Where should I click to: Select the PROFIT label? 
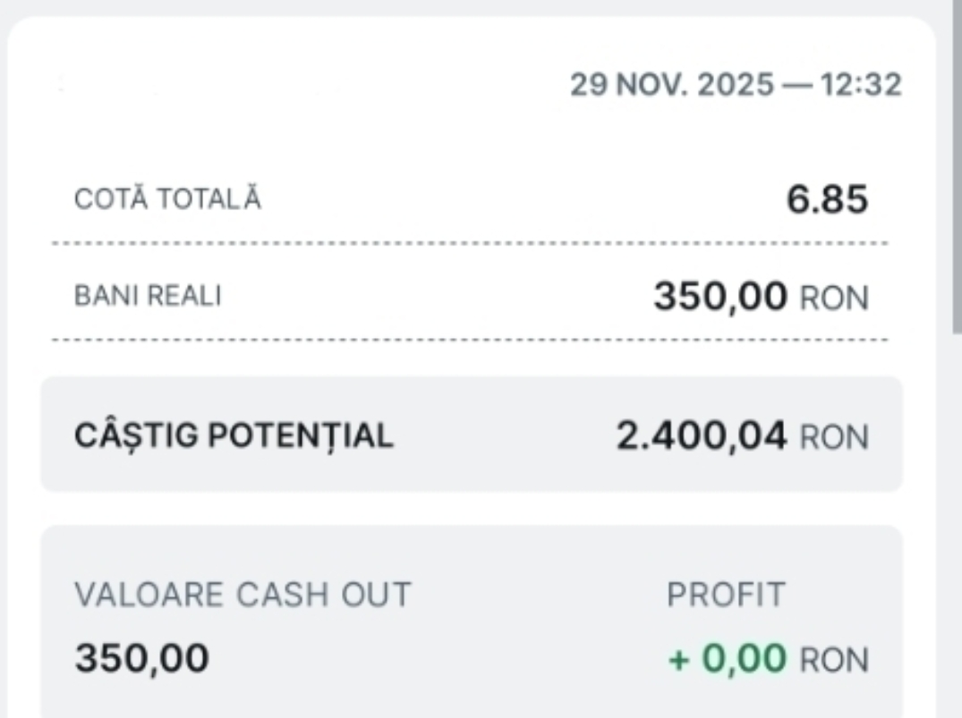(726, 595)
